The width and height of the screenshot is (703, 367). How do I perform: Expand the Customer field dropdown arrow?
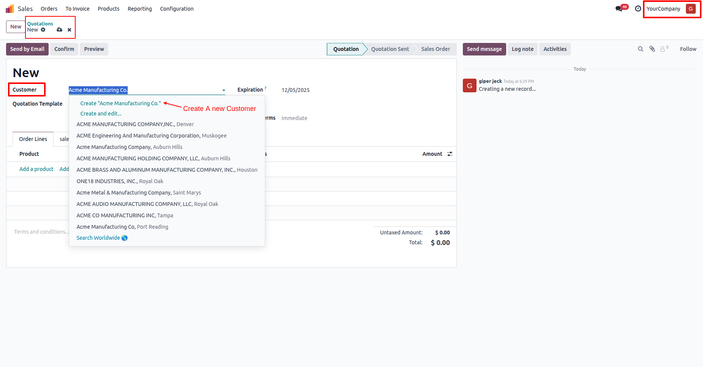224,90
